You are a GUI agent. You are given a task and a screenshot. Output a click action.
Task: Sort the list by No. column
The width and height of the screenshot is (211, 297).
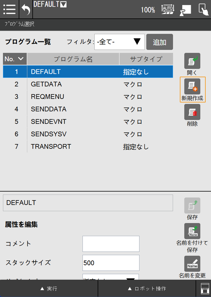(15, 59)
